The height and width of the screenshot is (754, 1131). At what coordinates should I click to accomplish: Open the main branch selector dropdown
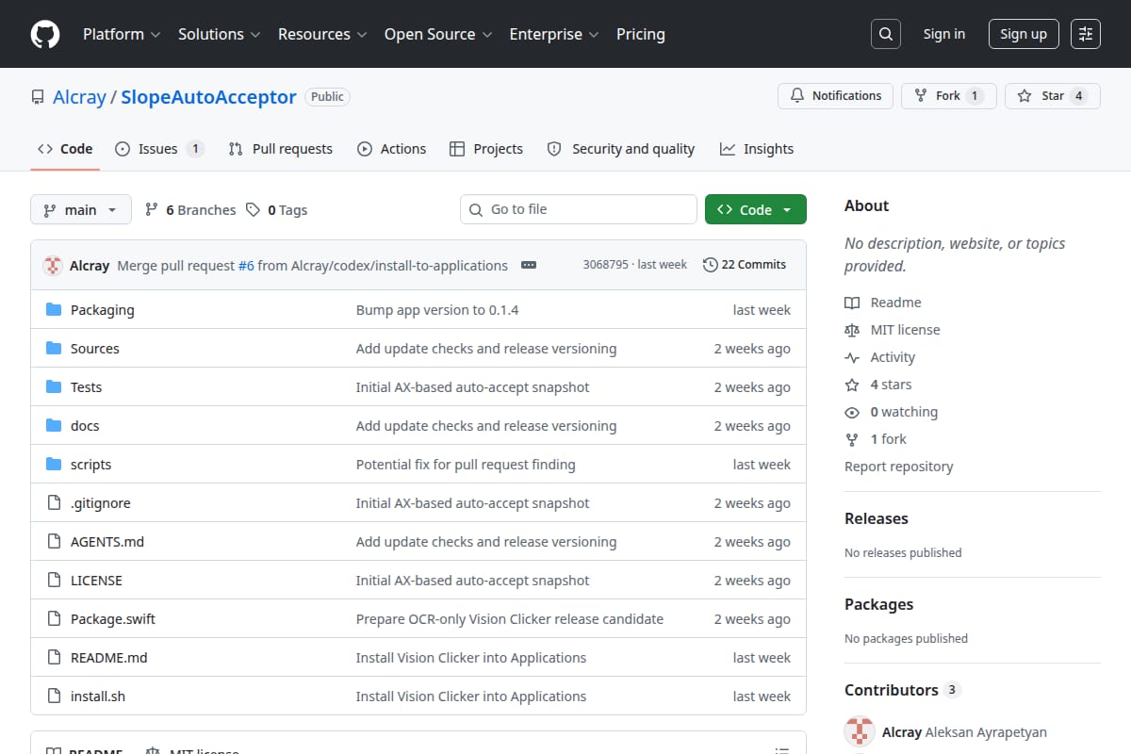point(81,210)
